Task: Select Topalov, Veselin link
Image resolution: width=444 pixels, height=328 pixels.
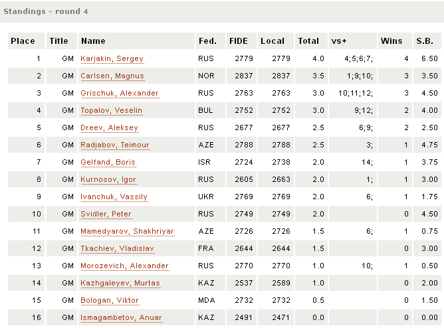Action: [111, 111]
